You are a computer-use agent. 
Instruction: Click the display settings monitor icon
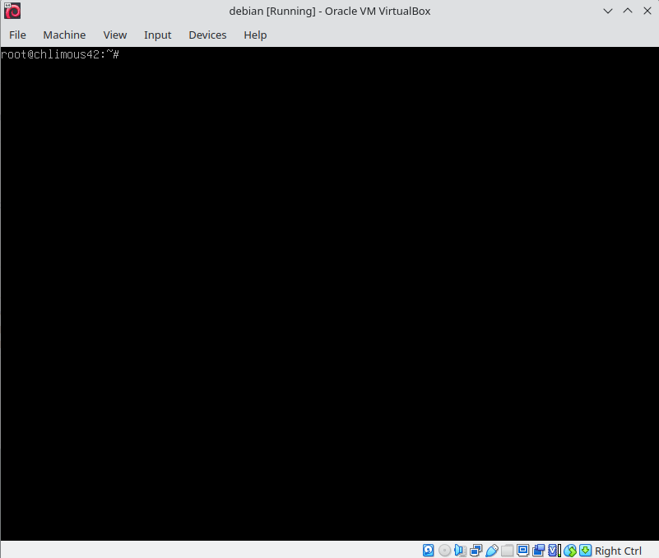(522, 550)
